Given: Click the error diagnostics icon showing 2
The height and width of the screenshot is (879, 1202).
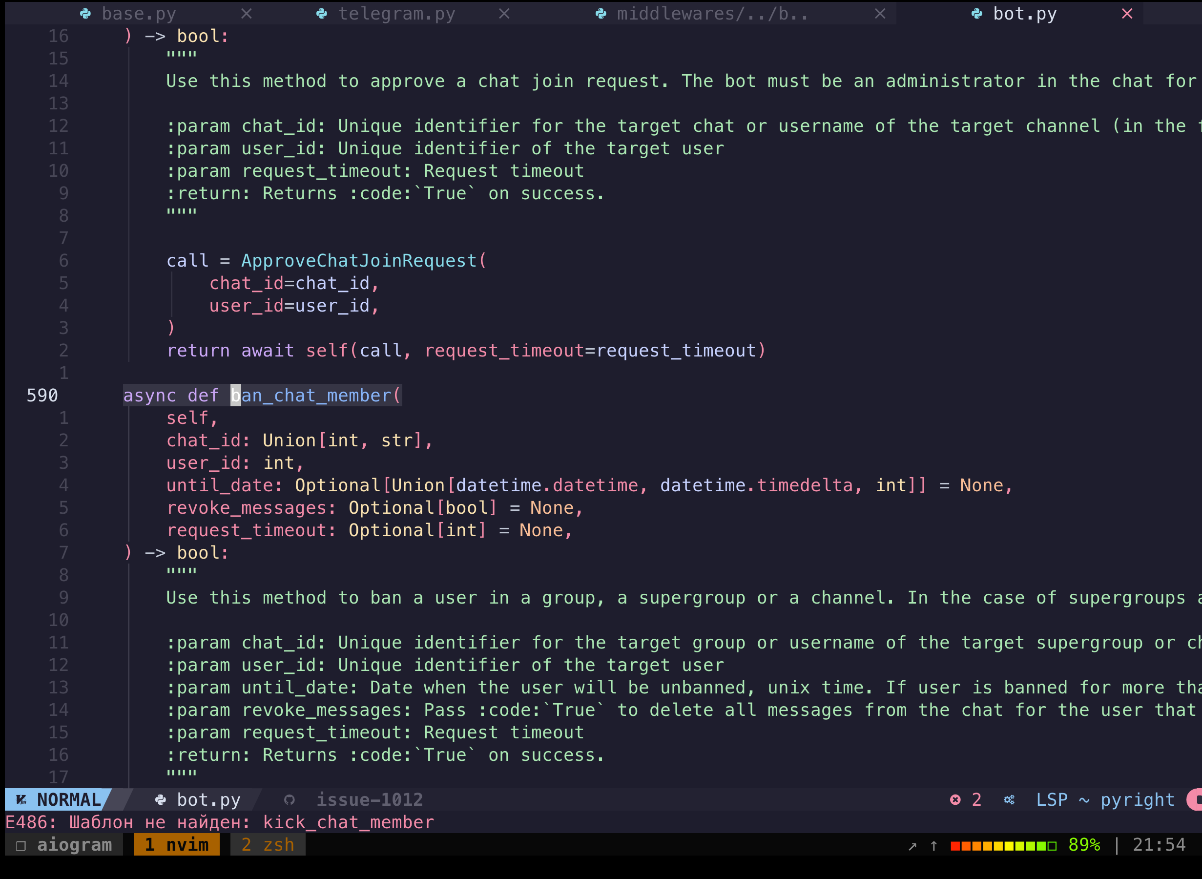Looking at the screenshot, I should [x=956, y=799].
